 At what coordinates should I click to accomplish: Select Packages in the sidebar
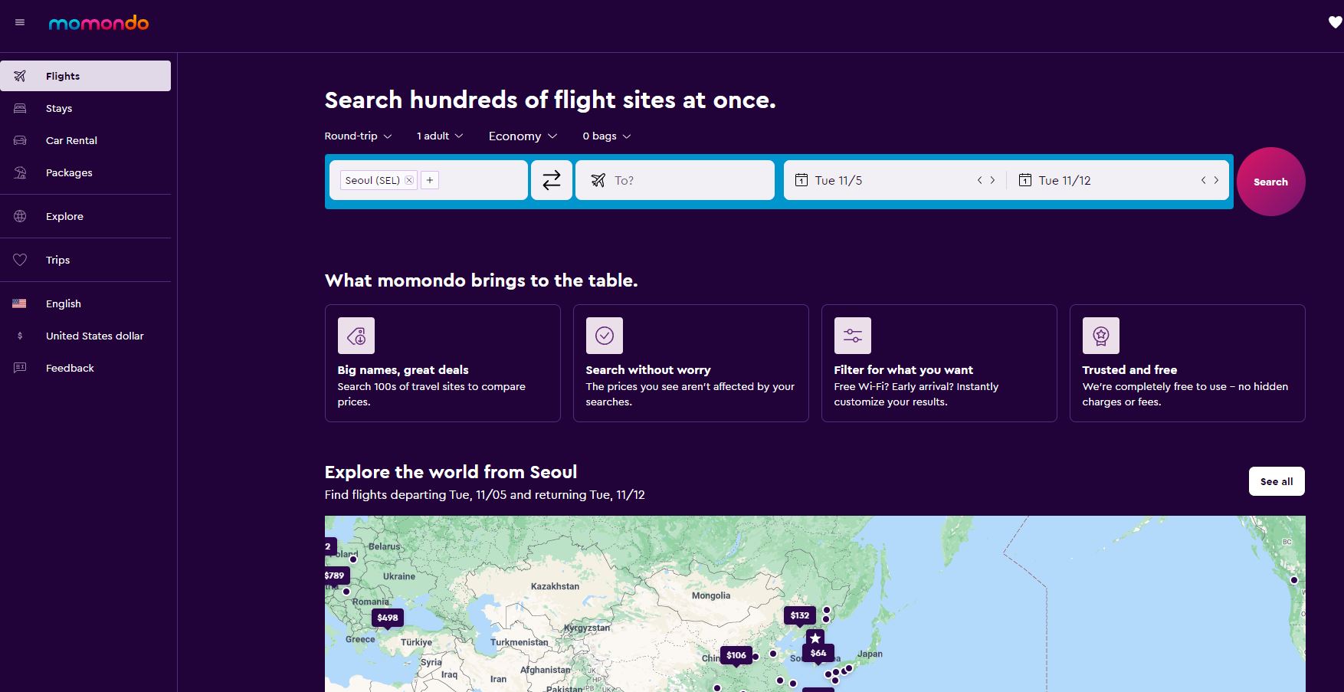[x=85, y=172]
